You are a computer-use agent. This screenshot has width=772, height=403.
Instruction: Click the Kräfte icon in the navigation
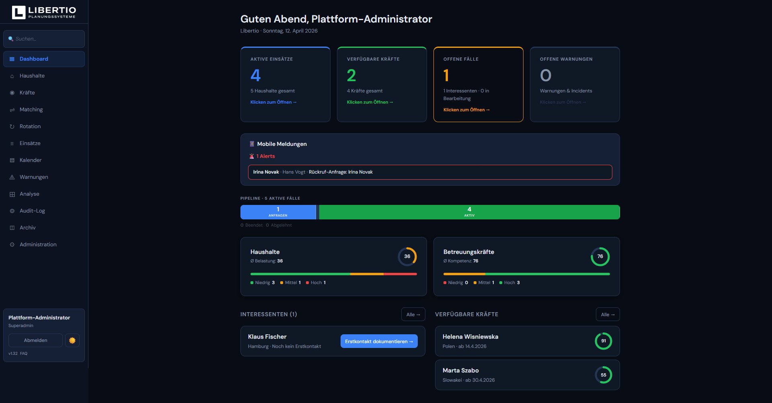[12, 92]
